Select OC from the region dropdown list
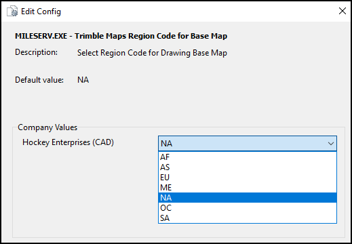The height and width of the screenshot is (244, 352). tap(248, 208)
